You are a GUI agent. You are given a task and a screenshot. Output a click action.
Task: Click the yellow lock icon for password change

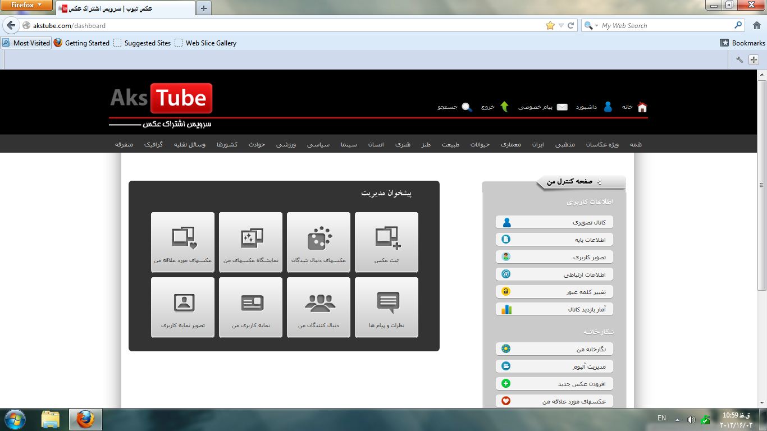click(x=506, y=292)
